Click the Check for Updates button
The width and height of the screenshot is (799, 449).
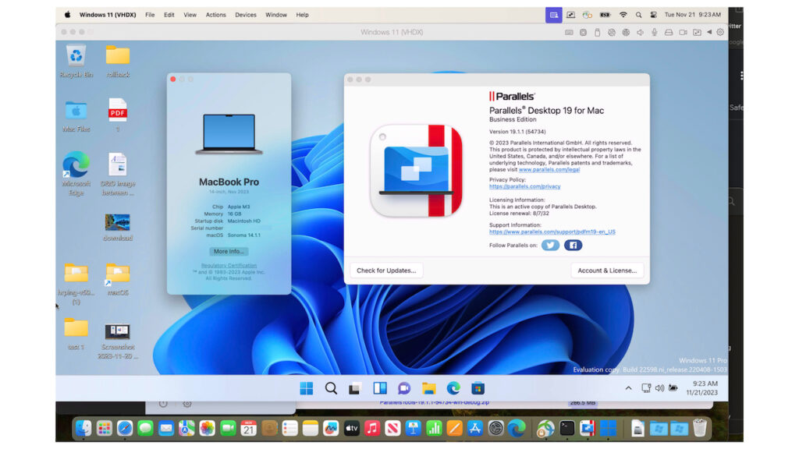(x=388, y=269)
